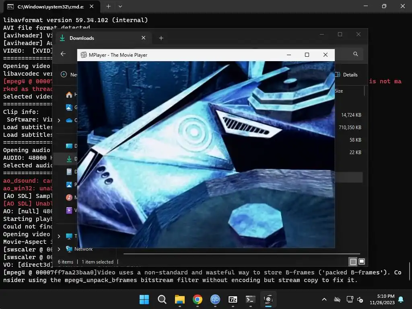Toggle the Details pane button
412x309 pixels.
click(x=346, y=74)
